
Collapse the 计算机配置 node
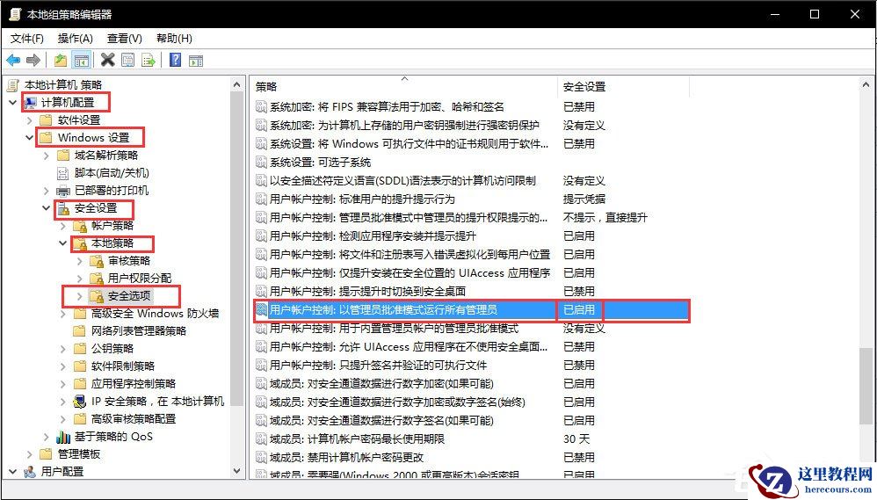[13, 103]
